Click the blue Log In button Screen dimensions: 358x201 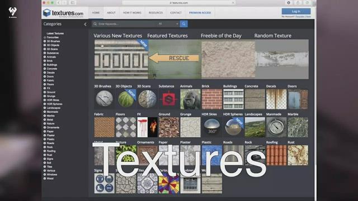coord(296,11)
